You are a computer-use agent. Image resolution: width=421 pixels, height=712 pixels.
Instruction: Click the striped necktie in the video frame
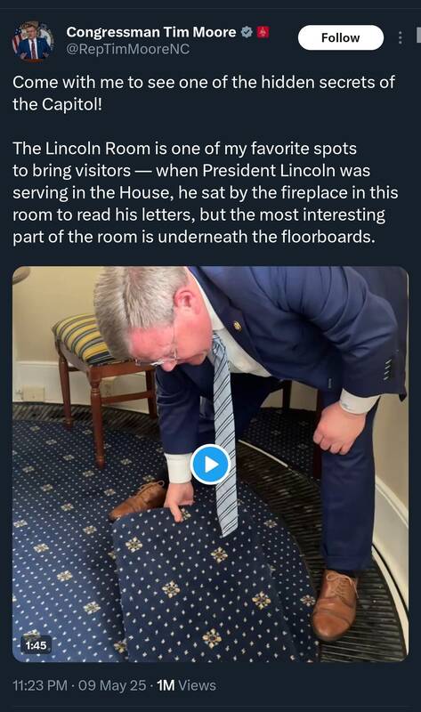225,433
